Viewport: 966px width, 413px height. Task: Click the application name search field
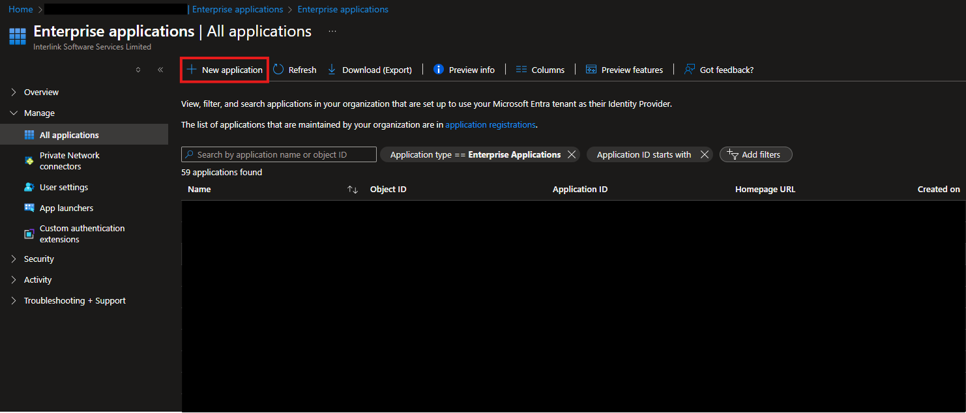pos(279,154)
